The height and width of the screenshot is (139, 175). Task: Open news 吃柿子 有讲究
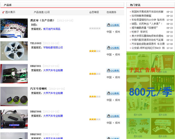[x=139, y=32]
